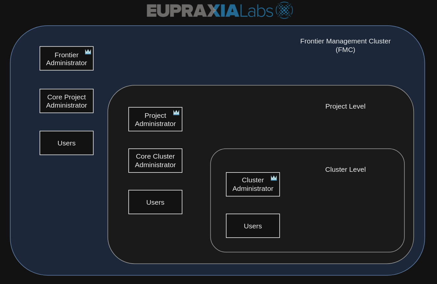The width and height of the screenshot is (437, 284).
Task: Select the Users box under Core Cluster Administrator
Action: point(155,202)
